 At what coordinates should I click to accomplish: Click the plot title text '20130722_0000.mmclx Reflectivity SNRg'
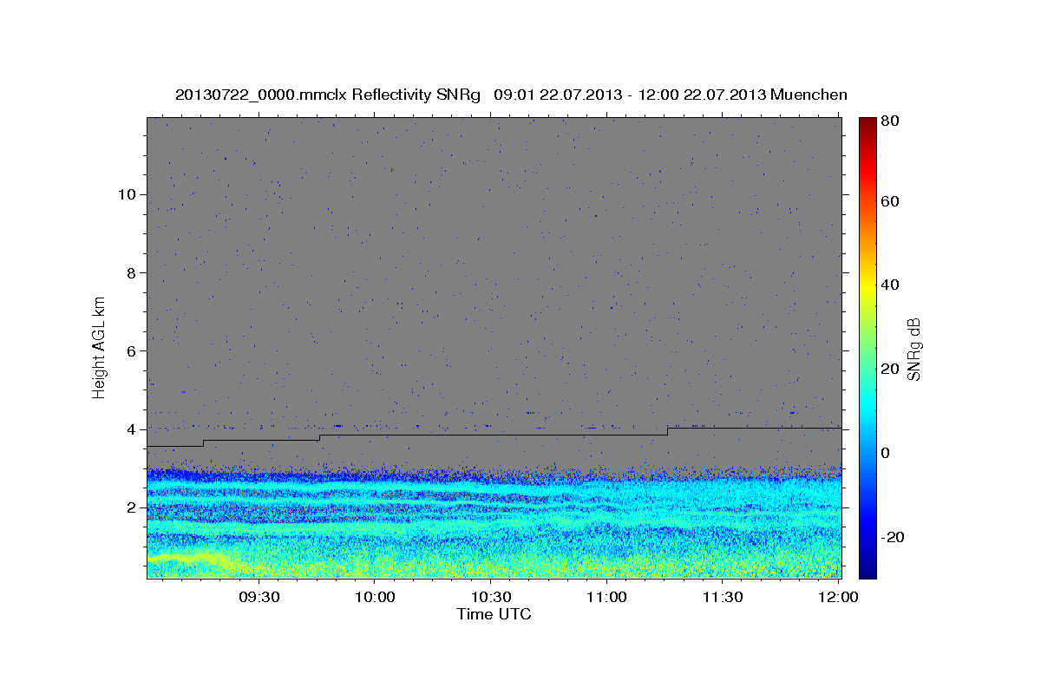[x=328, y=95]
